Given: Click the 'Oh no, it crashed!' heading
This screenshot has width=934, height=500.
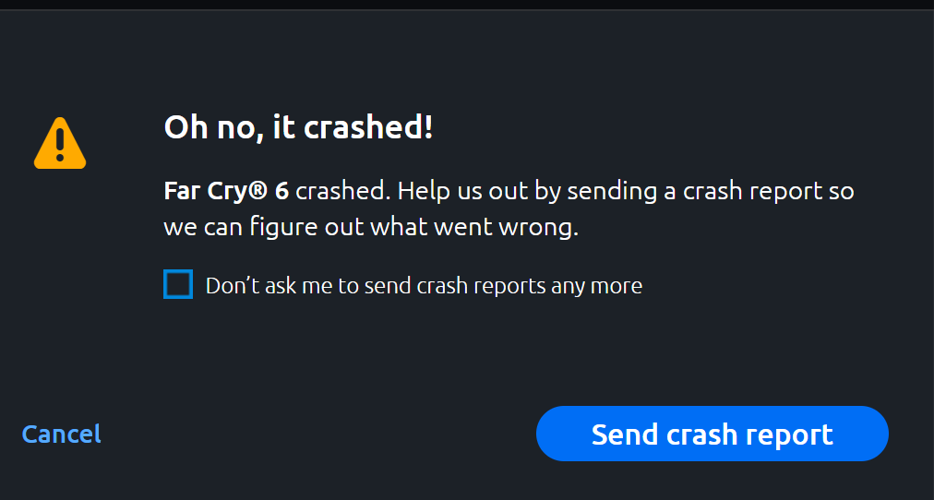Looking at the screenshot, I should coord(298,127).
